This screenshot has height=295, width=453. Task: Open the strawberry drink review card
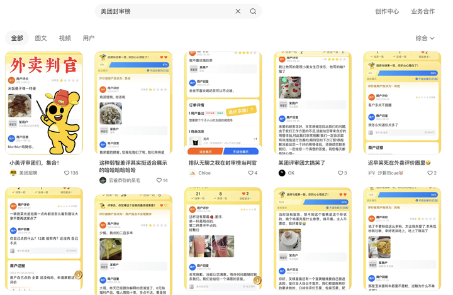[x=223, y=239]
